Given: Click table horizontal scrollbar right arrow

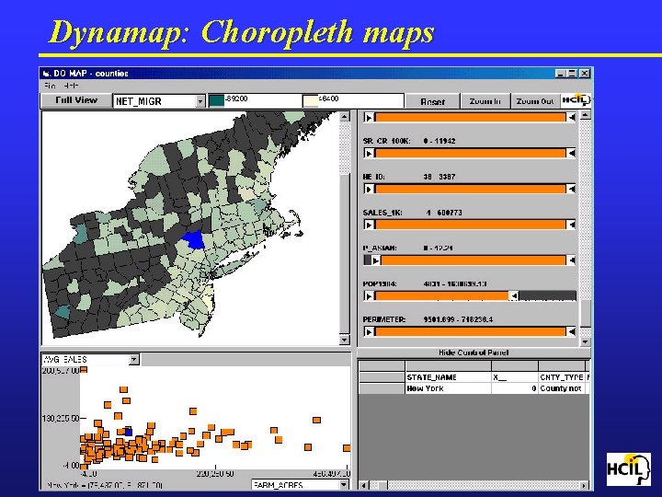Looking at the screenshot, I should [x=585, y=485].
